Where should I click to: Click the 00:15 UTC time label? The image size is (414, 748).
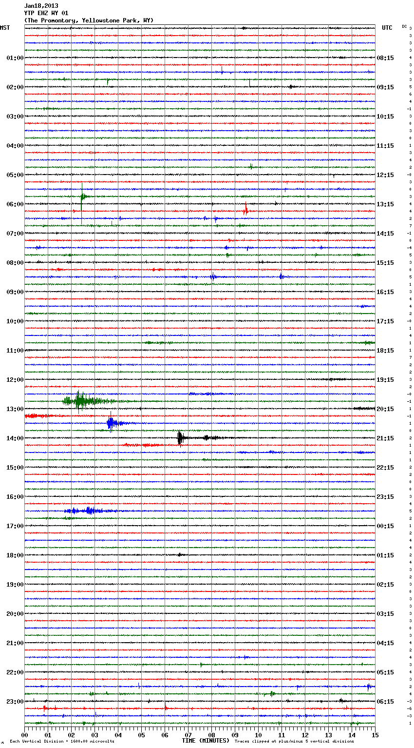(x=385, y=526)
